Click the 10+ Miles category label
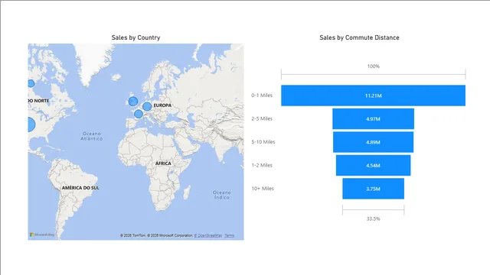This screenshot has width=490, height=275. click(x=263, y=189)
